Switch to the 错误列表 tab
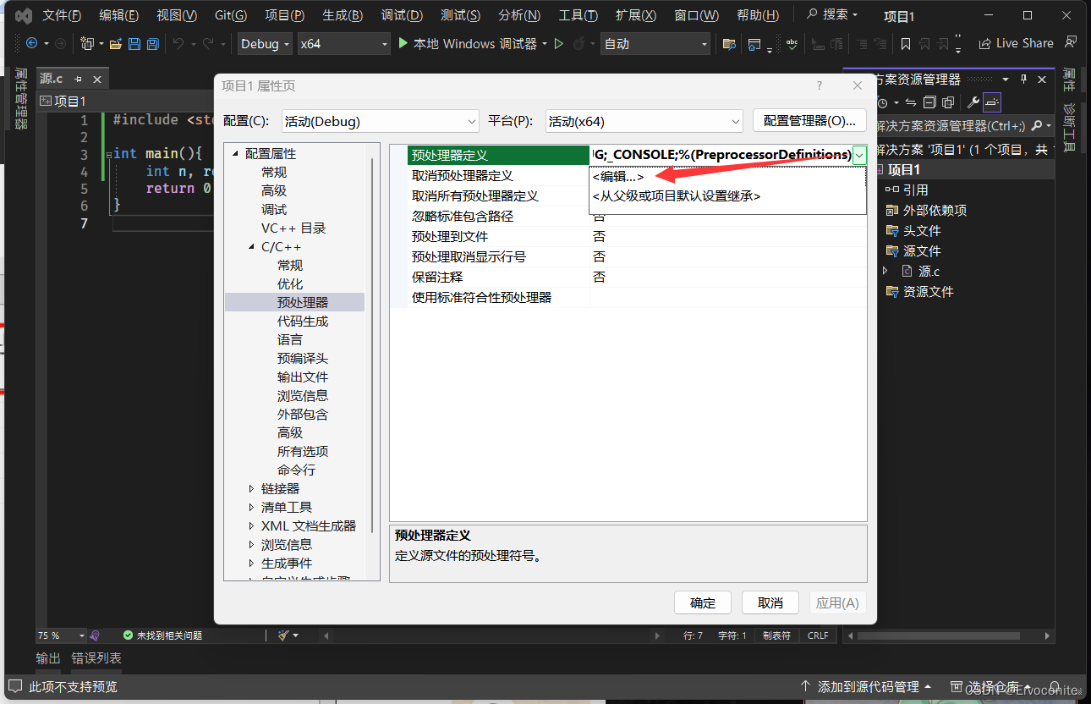This screenshot has width=1091, height=704. click(96, 658)
